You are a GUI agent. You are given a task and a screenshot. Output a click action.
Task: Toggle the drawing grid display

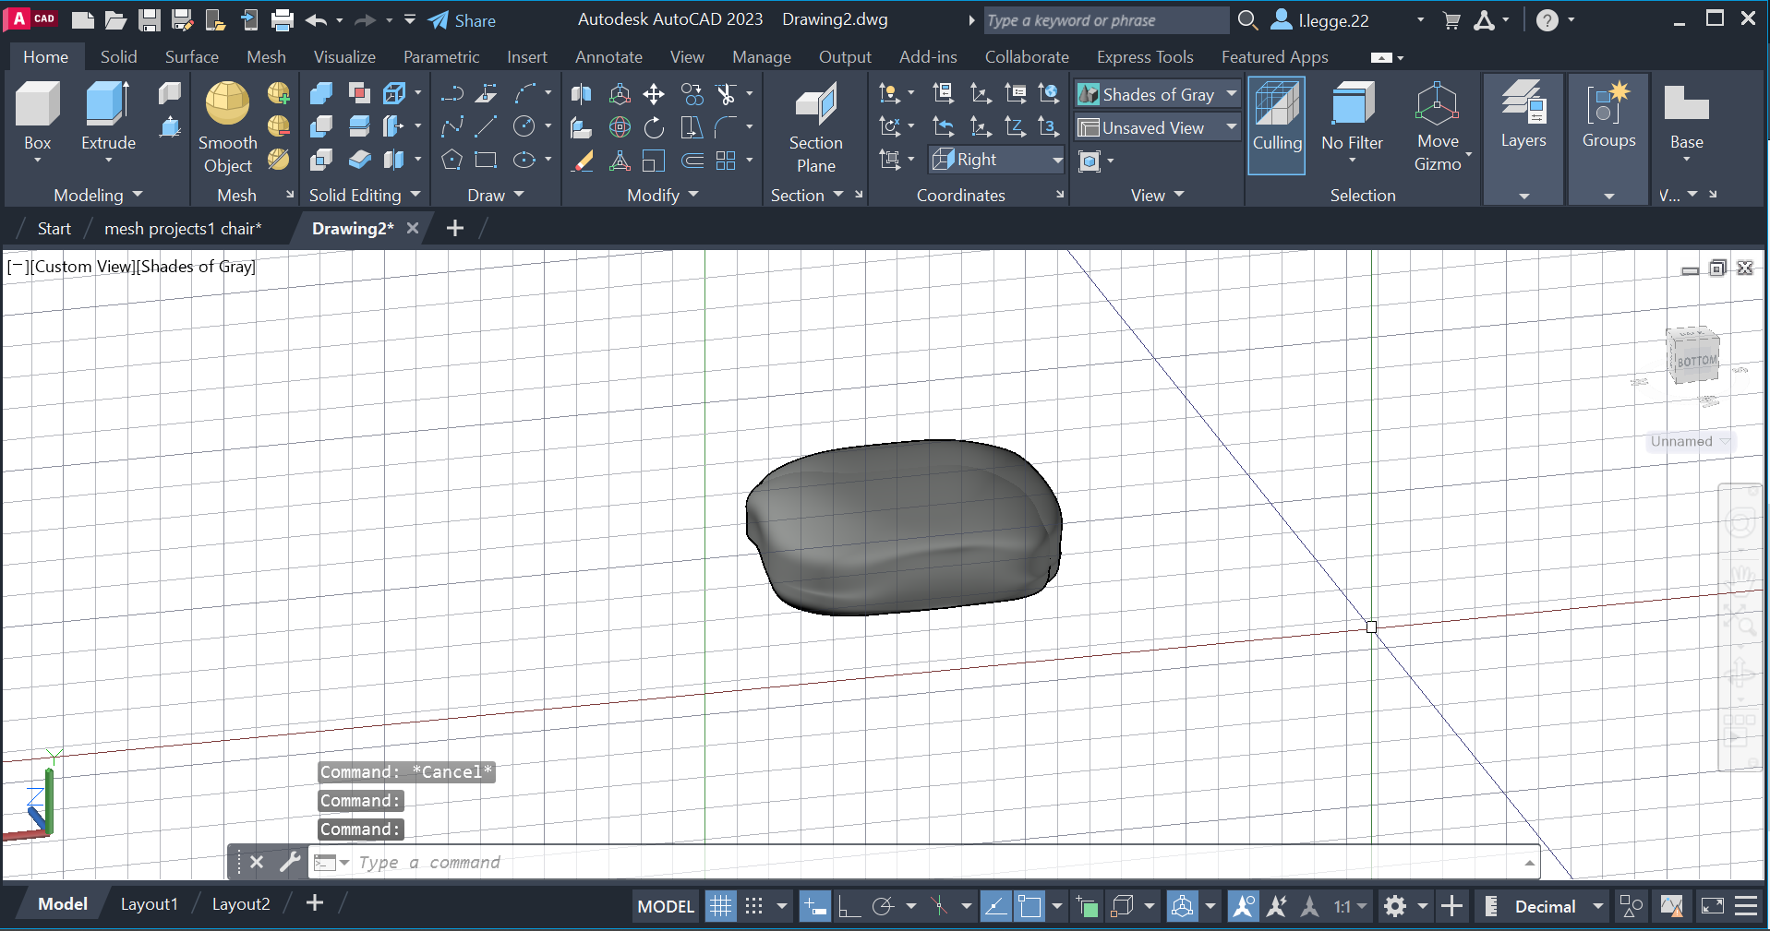tap(720, 906)
